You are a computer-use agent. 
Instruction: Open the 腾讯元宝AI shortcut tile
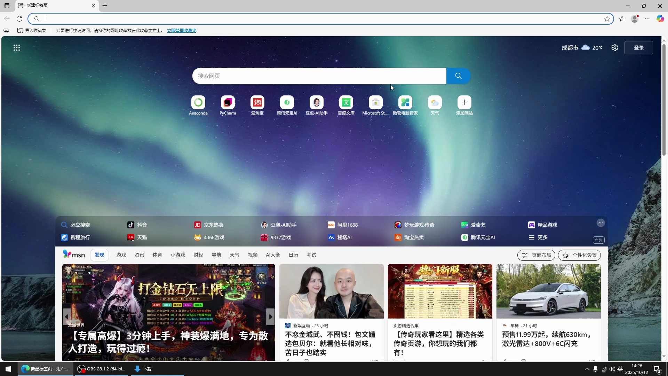pos(287,105)
